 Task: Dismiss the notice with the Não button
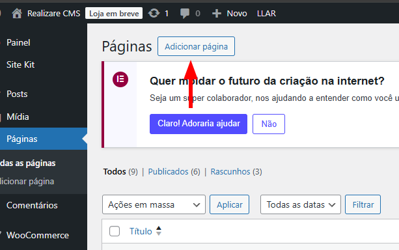pyautogui.click(x=269, y=124)
